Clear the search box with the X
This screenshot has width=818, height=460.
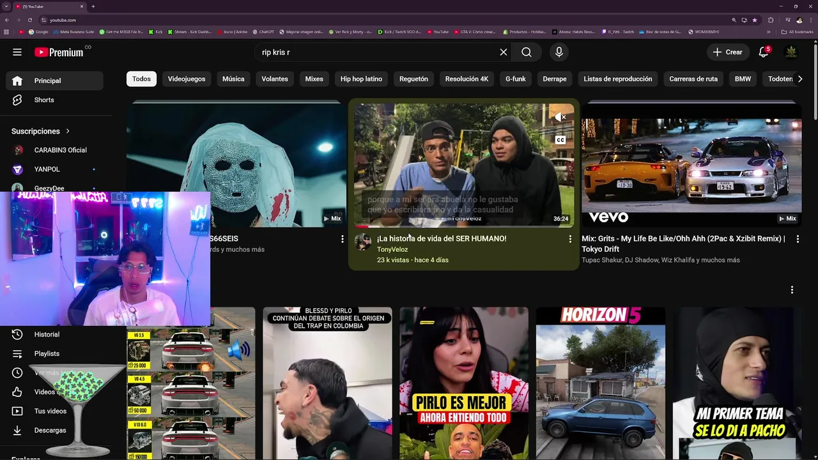504,52
